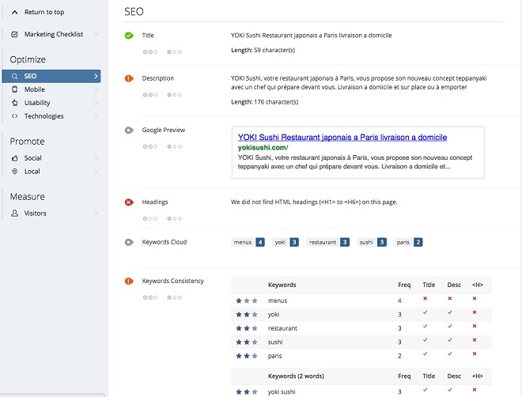Click the yokisushi.com/ green URL
The image size is (522, 397).
click(263, 147)
